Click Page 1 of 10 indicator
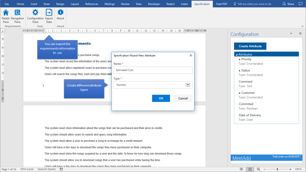This screenshot has width=306, height=172. pyautogui.click(x=9, y=169)
